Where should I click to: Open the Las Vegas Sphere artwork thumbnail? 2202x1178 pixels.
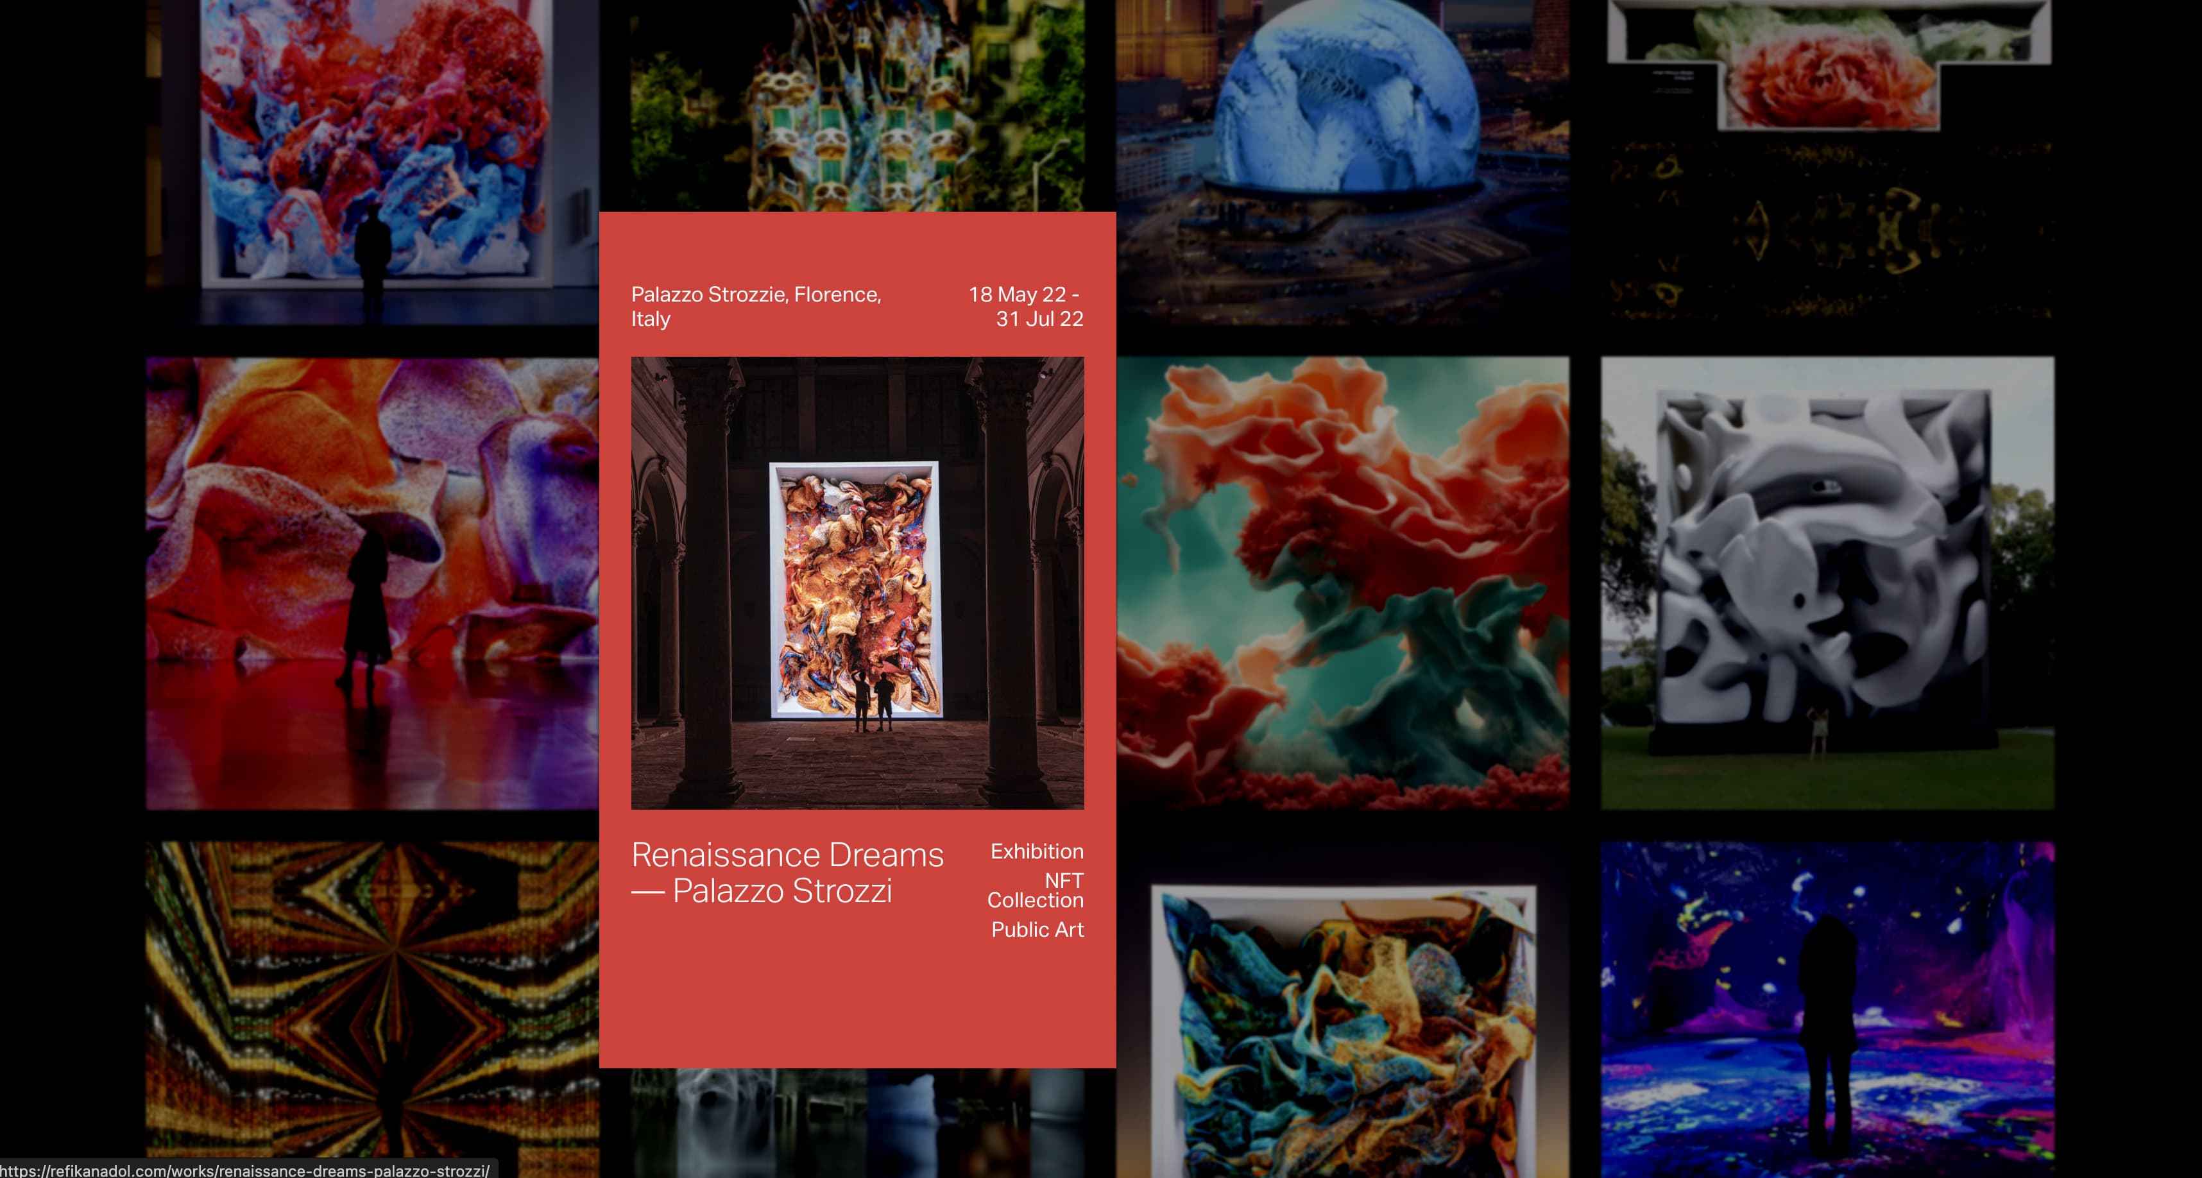pos(1343,162)
